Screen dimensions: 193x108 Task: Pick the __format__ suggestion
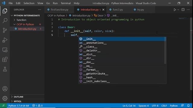click(122, 70)
